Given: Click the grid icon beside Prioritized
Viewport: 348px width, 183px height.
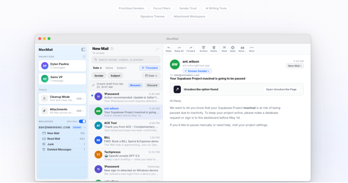Looking at the screenshot, I should (84, 57).
